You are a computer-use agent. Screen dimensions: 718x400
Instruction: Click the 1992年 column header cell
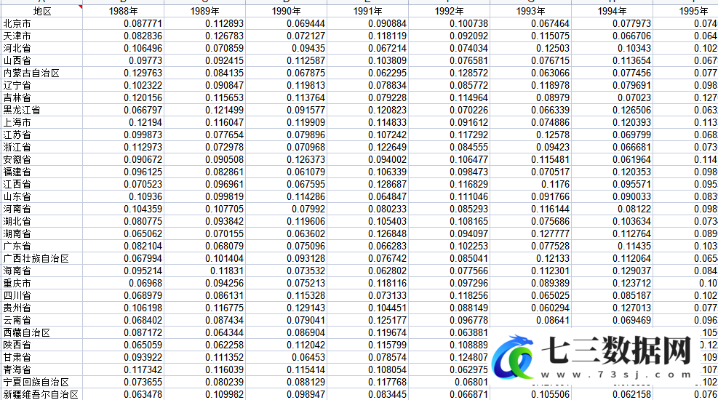click(450, 12)
